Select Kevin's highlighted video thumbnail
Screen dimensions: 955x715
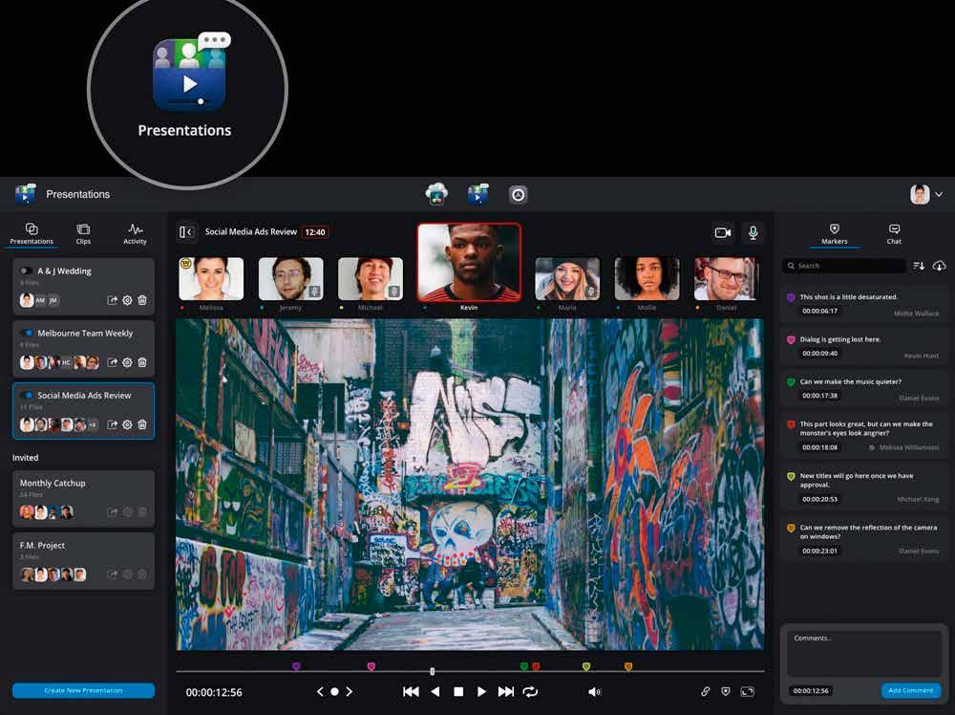tap(469, 262)
